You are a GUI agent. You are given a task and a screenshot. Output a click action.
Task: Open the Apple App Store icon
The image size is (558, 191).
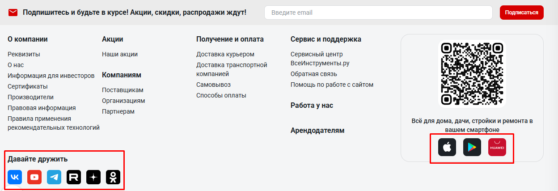tap(447, 147)
